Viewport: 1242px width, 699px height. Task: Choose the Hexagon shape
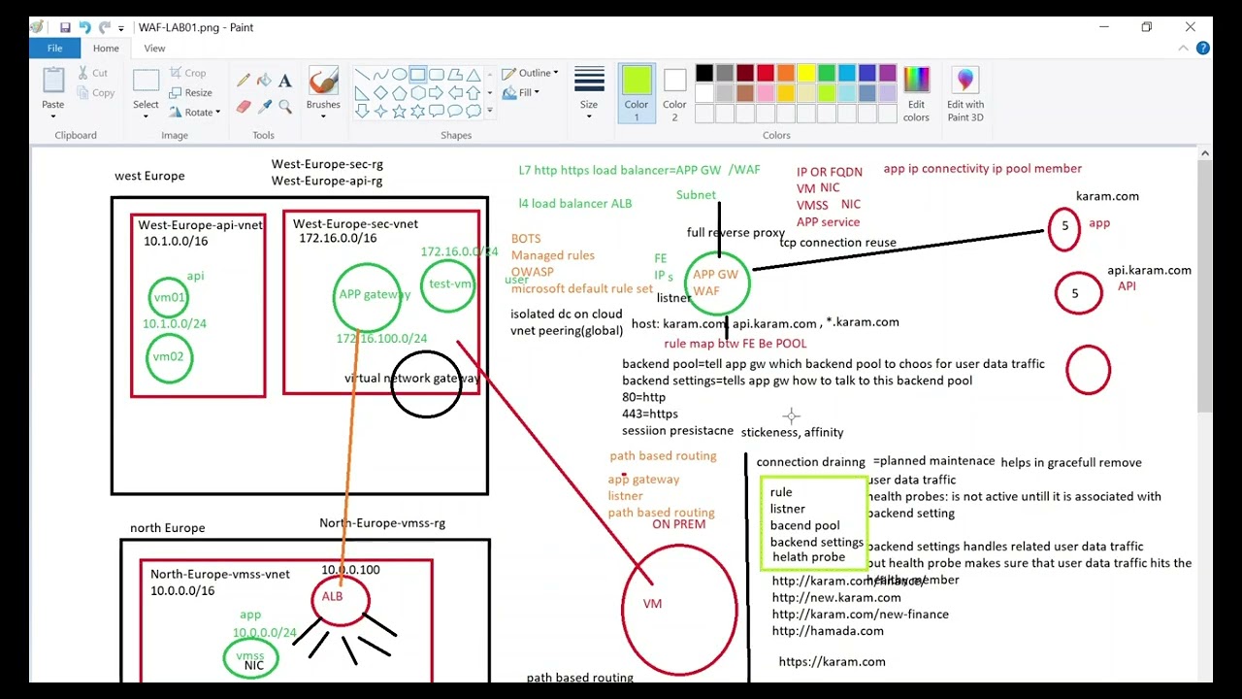click(x=418, y=93)
